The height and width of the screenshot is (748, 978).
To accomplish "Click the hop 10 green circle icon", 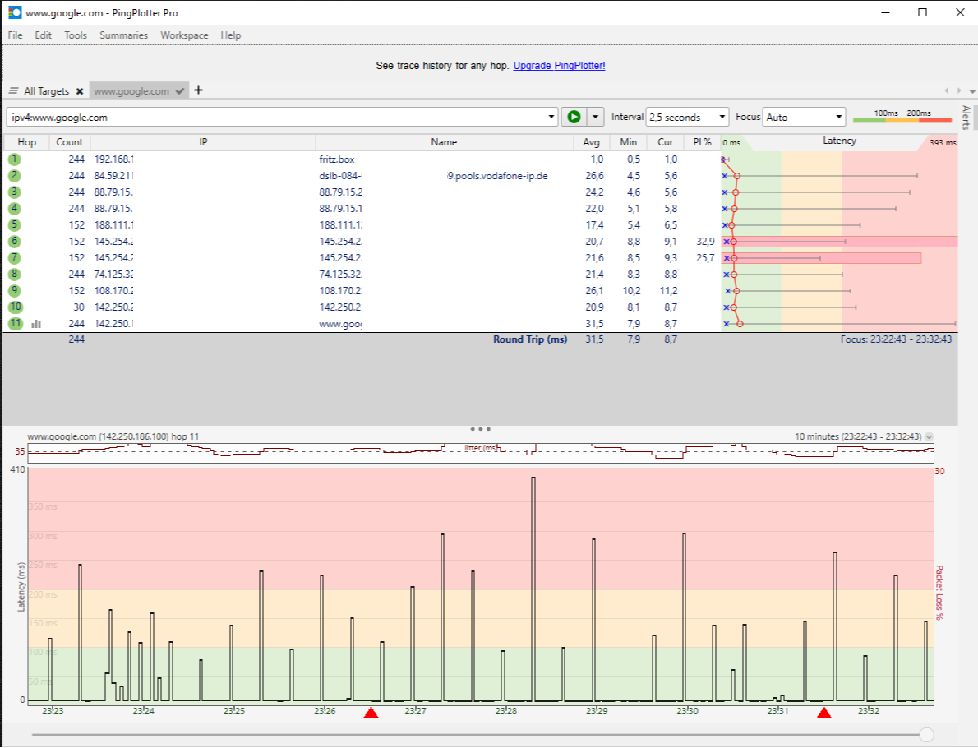I will (x=15, y=307).
